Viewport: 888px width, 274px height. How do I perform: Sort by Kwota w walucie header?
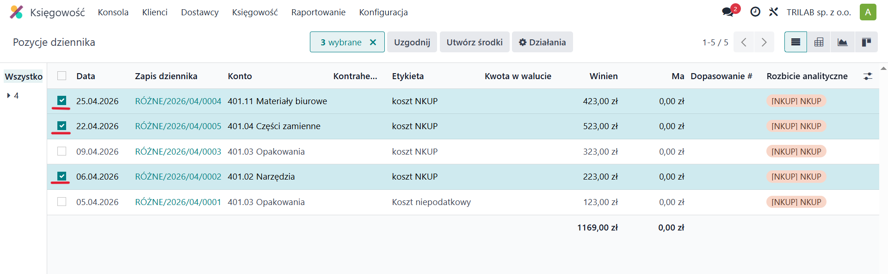[x=518, y=76]
